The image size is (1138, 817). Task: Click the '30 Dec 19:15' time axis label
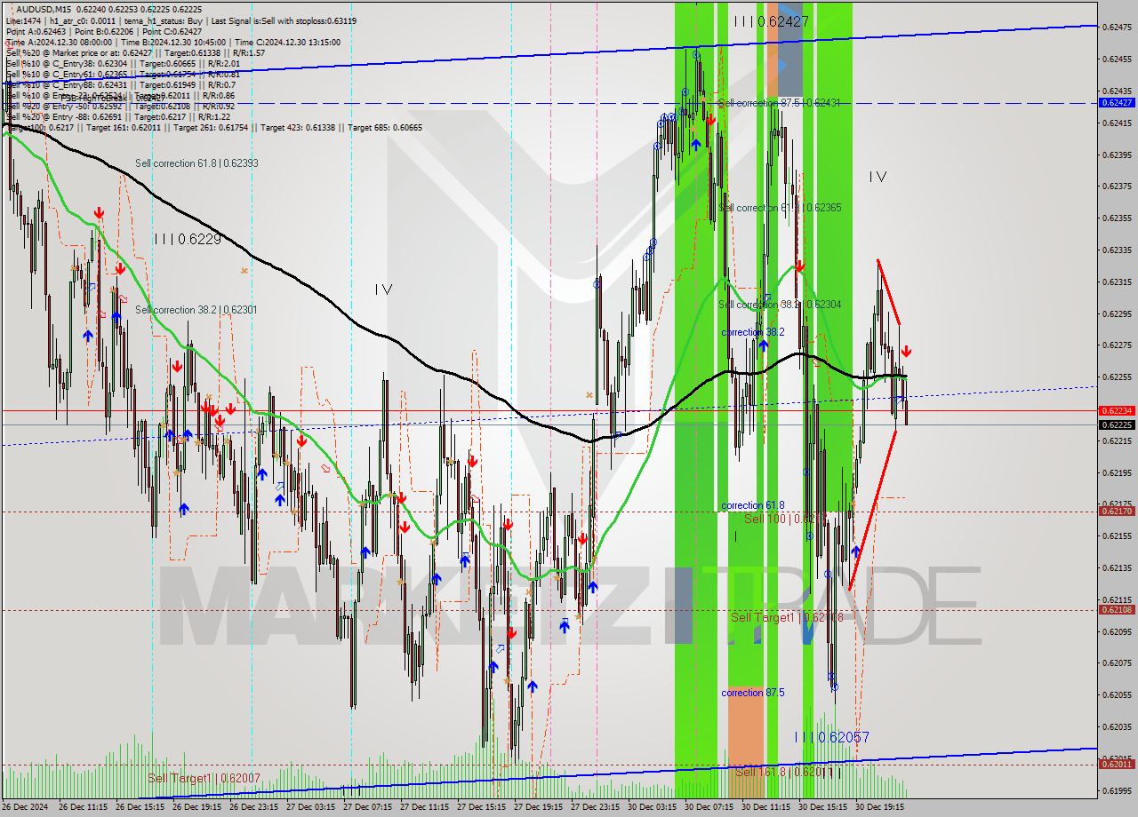[x=879, y=808]
